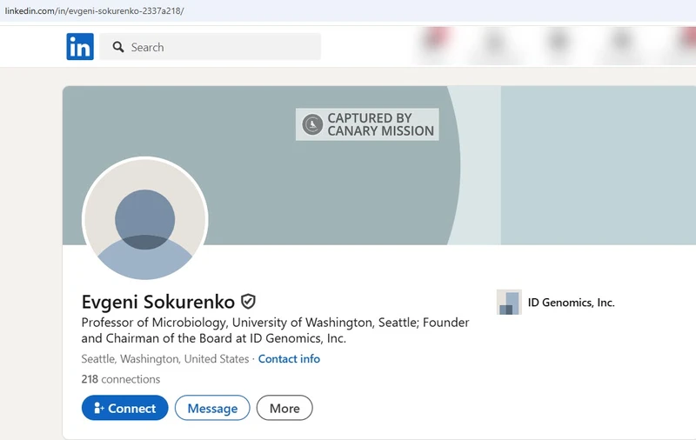Click the 218 connections text
This screenshot has height=440, width=696.
point(121,379)
